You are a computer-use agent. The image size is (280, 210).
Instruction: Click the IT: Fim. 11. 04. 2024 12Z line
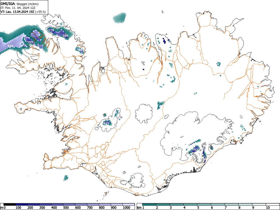18,8
